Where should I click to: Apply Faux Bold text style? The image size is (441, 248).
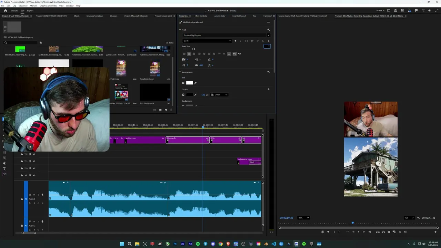pos(235,41)
